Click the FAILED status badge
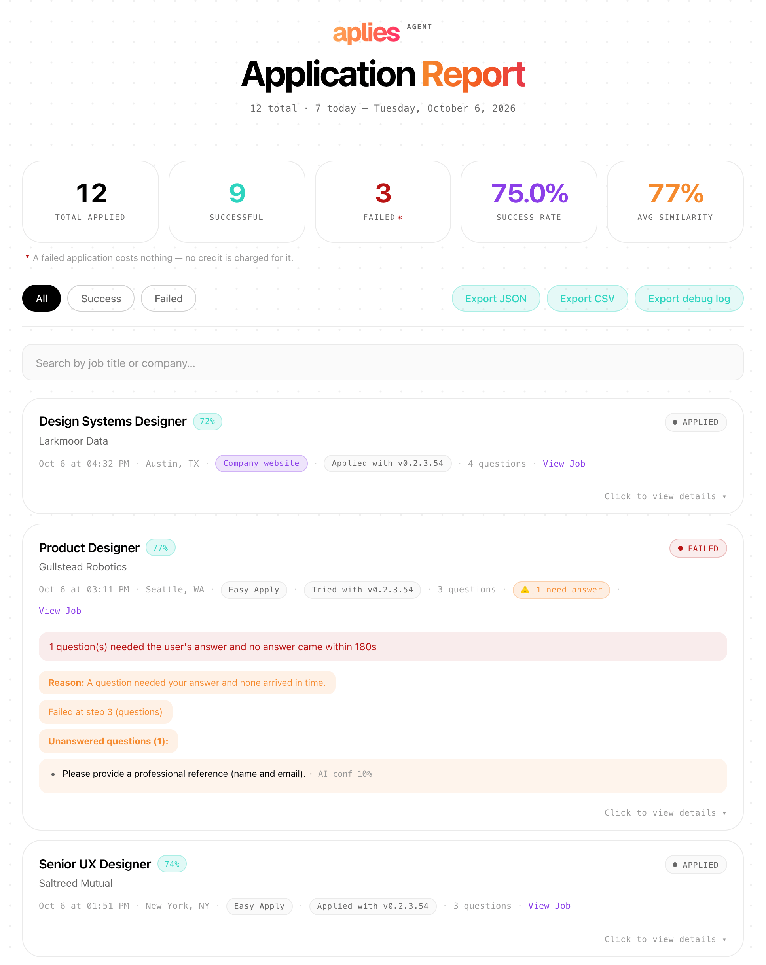766x965 pixels. click(698, 548)
